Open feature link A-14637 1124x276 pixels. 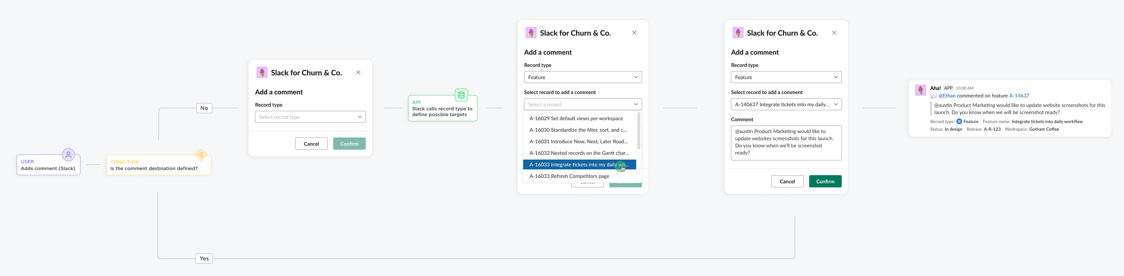[x=1019, y=96]
